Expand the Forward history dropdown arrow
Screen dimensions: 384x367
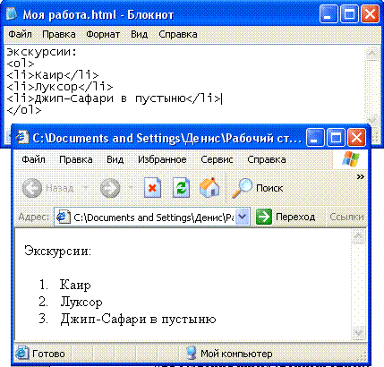tap(131, 188)
